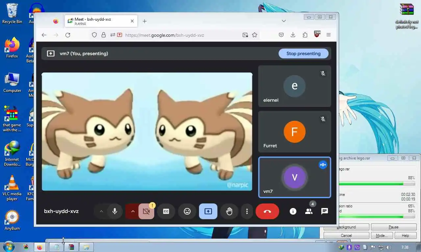Open Firefox View pinned icon

click(x=56, y=21)
